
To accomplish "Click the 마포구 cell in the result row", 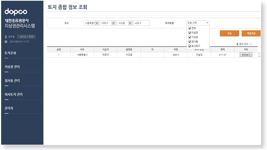I will 106,55.
